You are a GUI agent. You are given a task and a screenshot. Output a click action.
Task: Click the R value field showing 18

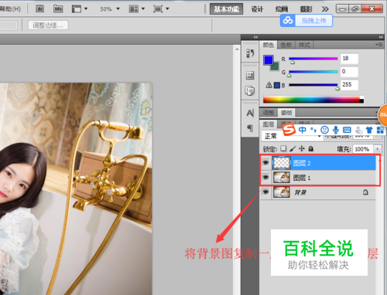(x=349, y=59)
